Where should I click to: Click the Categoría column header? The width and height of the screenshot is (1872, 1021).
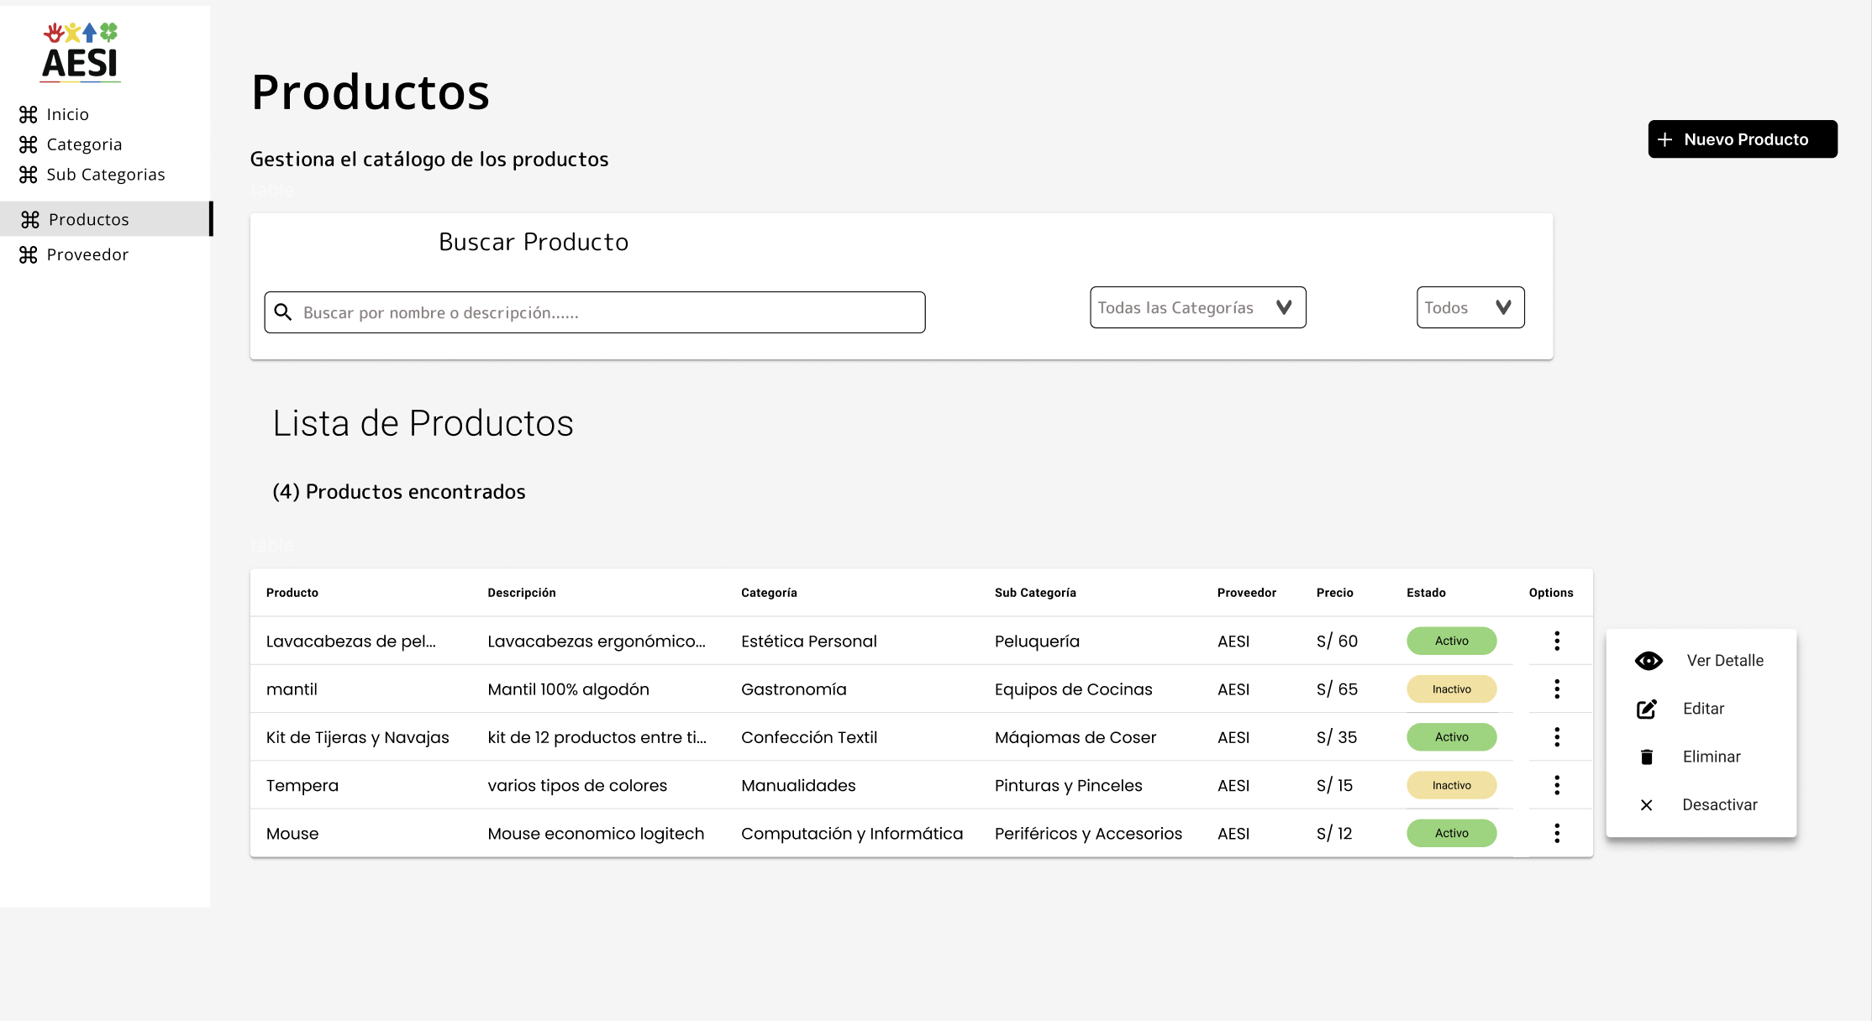point(769,593)
